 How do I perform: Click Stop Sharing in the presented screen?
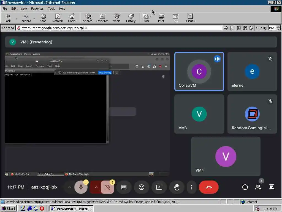coord(105,73)
